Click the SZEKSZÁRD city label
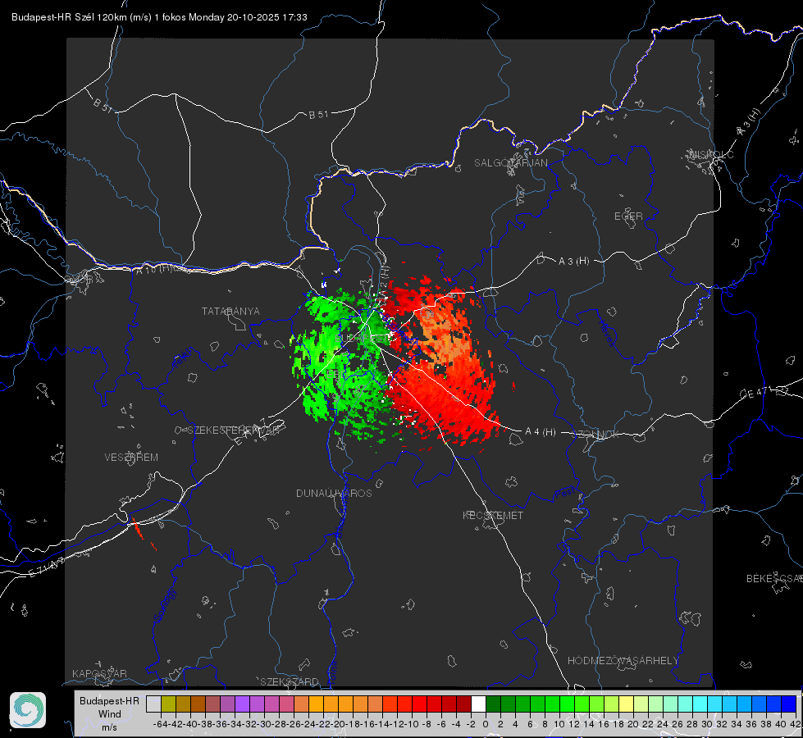Screen dimensions: 803x738 pos(290,681)
